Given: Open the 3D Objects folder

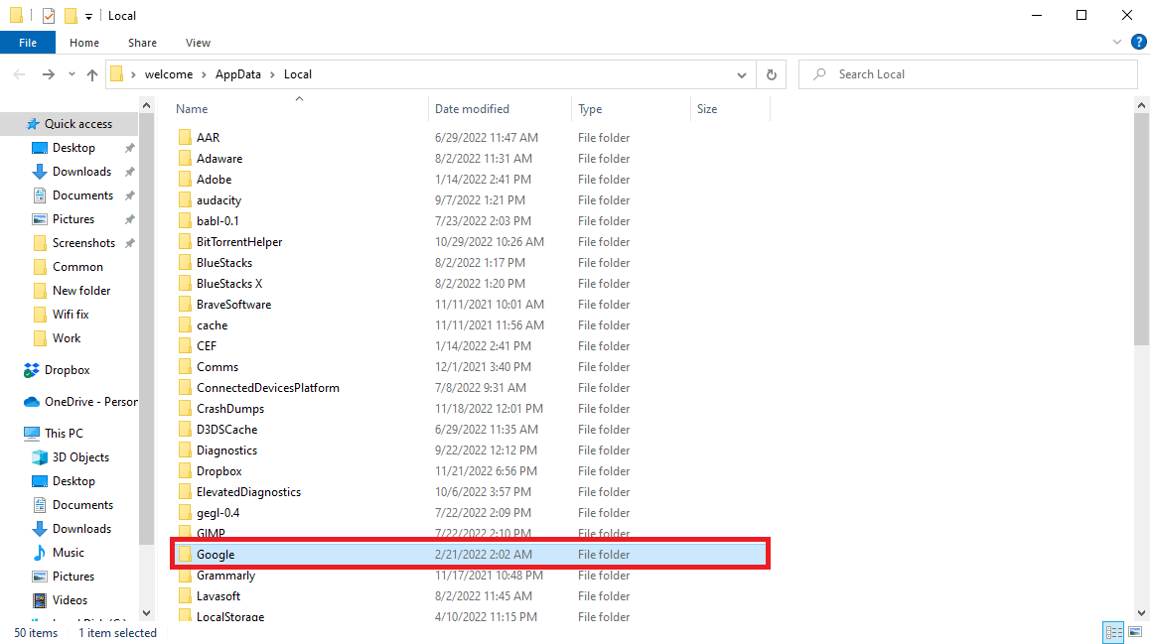Looking at the screenshot, I should (x=80, y=457).
